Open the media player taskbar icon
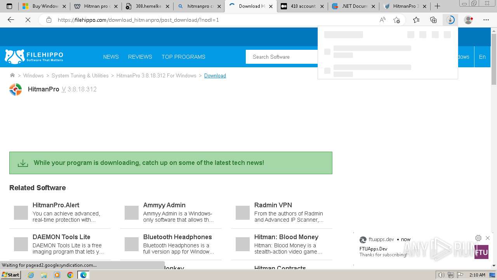497x280 pixels. pyautogui.click(x=57, y=275)
